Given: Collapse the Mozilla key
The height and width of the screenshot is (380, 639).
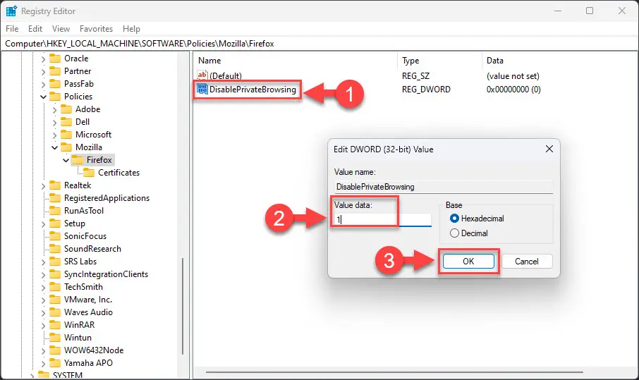Looking at the screenshot, I should click(x=54, y=148).
